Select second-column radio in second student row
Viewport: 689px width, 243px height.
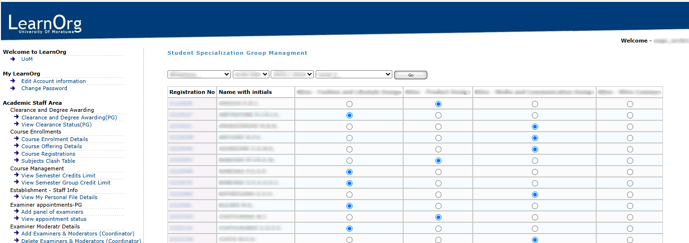(438, 115)
